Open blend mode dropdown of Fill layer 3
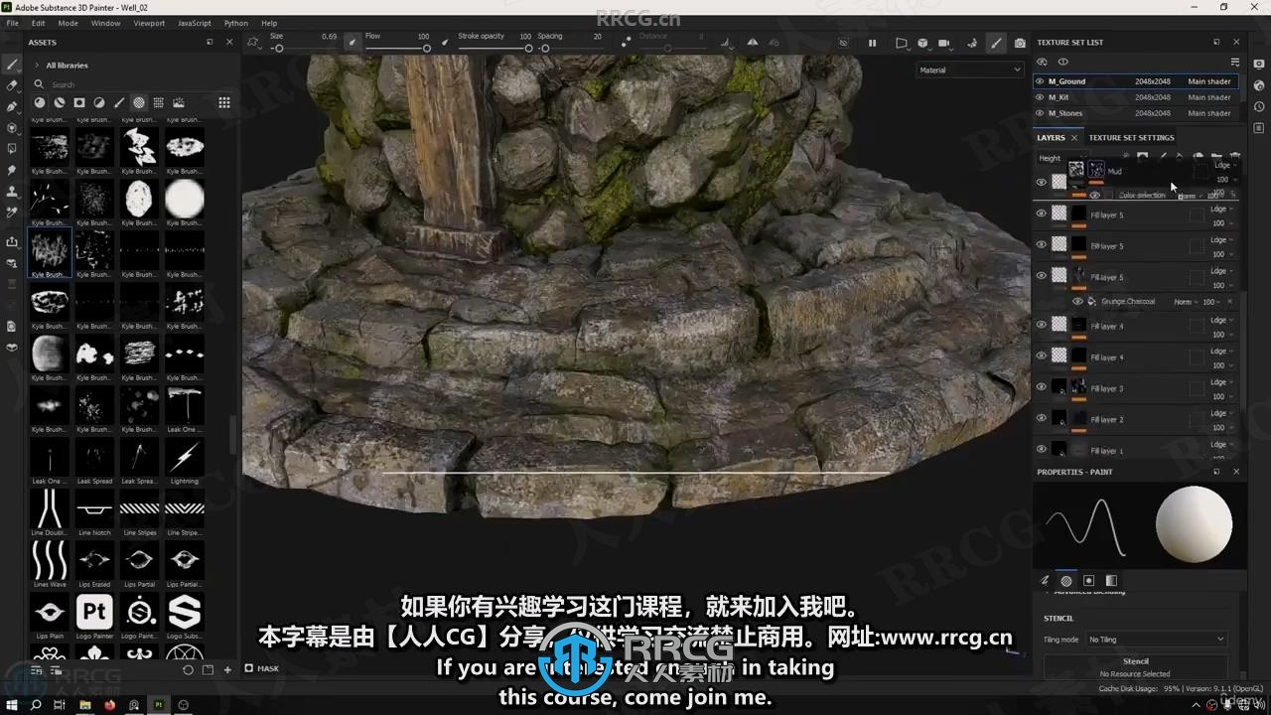Viewport: 1271px width, 715px height. [x=1222, y=382]
